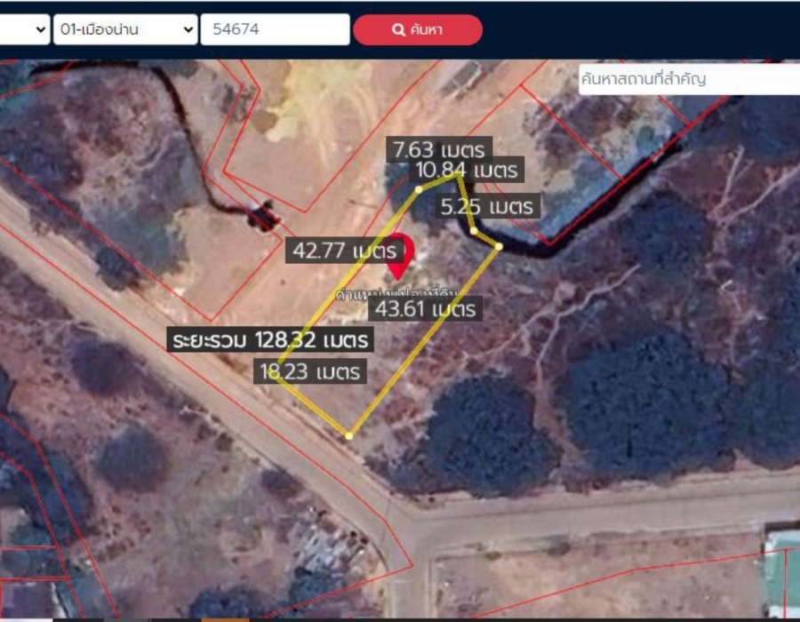Click the 18.23 เมตร measurement label
The height and width of the screenshot is (622, 800).
pyautogui.click(x=309, y=371)
